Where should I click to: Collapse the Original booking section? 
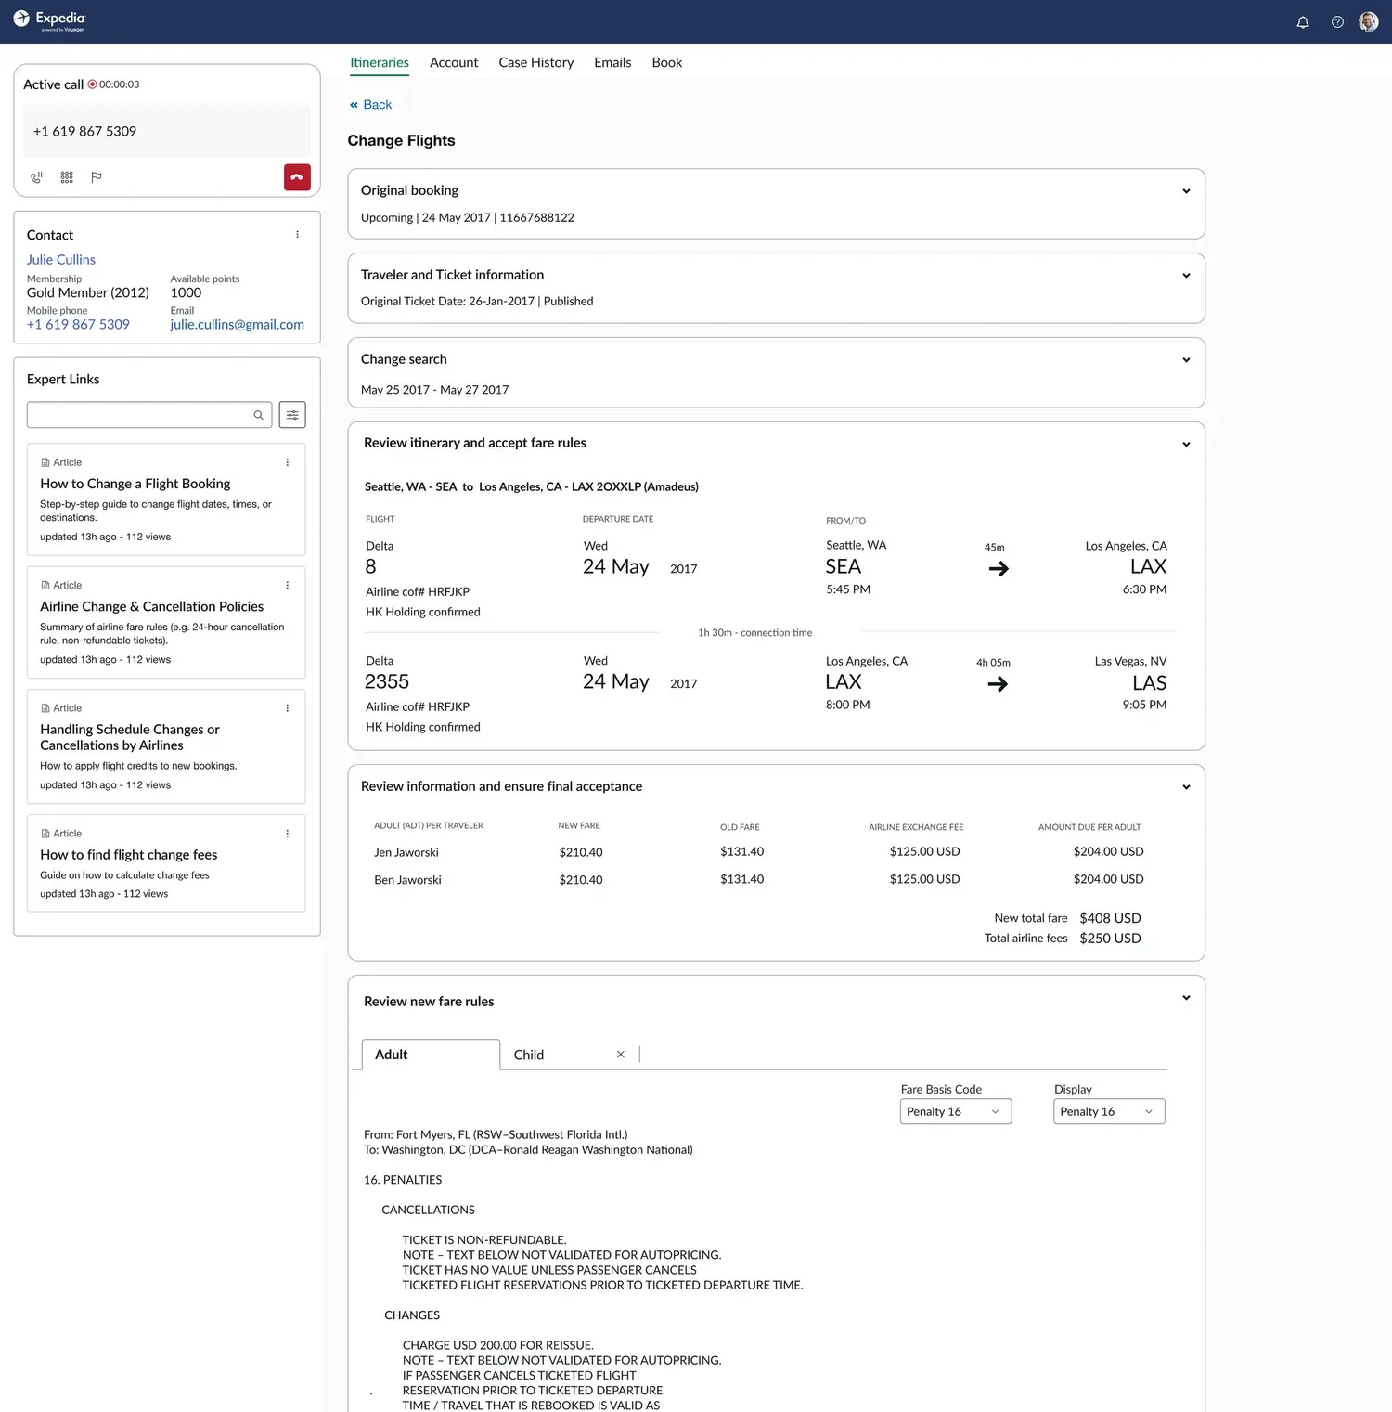point(1186,191)
